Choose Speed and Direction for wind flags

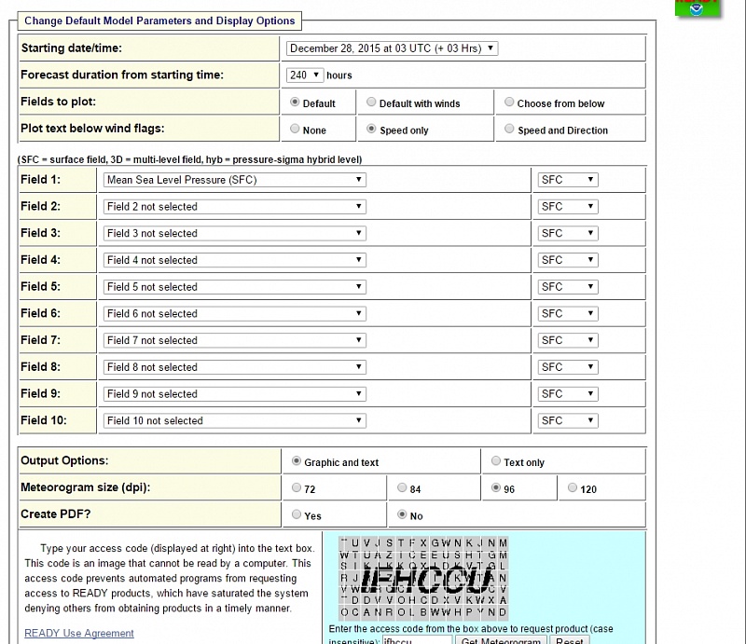509,129
